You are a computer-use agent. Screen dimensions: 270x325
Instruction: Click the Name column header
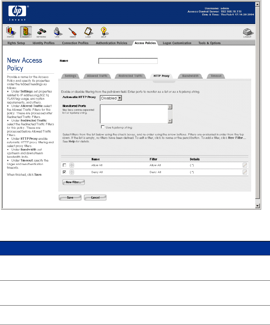tap(95, 159)
